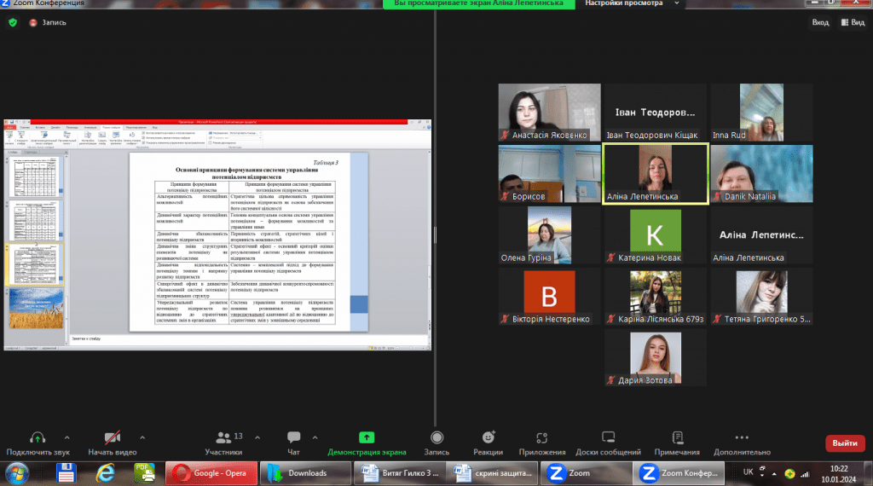The image size is (873, 486).
Task: Click the red Выйти leave button
Action: pos(844,443)
